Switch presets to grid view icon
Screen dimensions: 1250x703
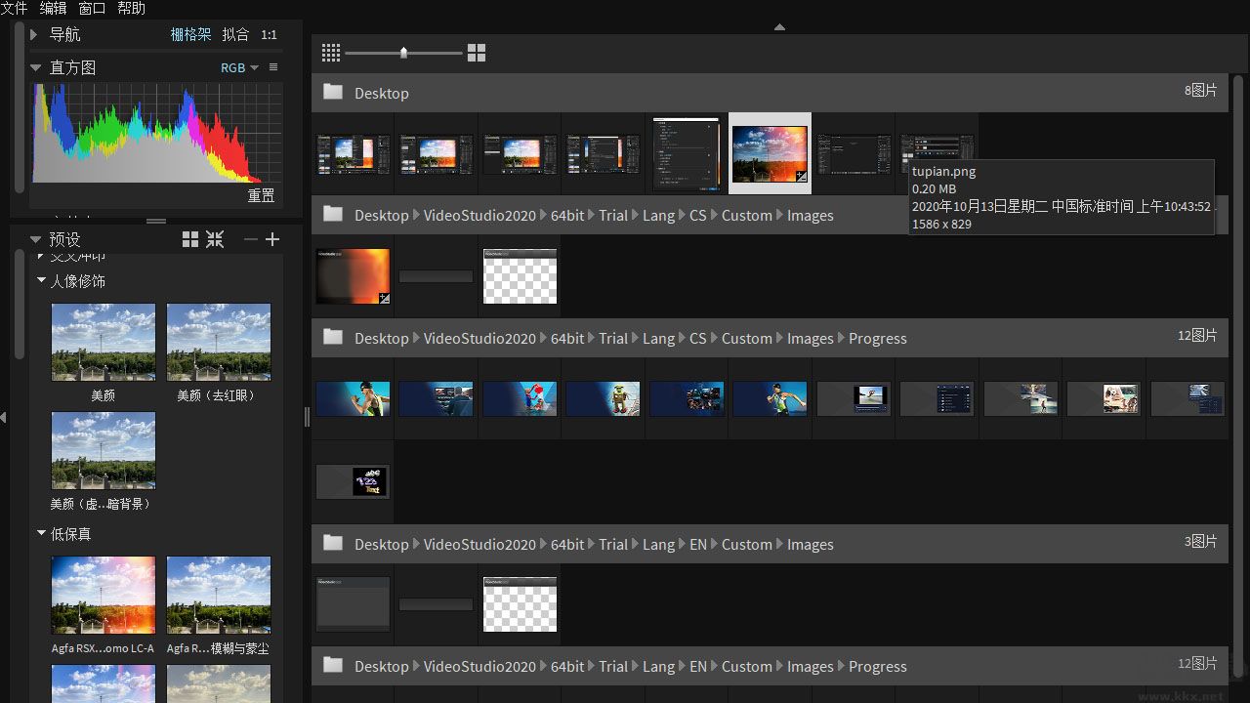(x=190, y=239)
